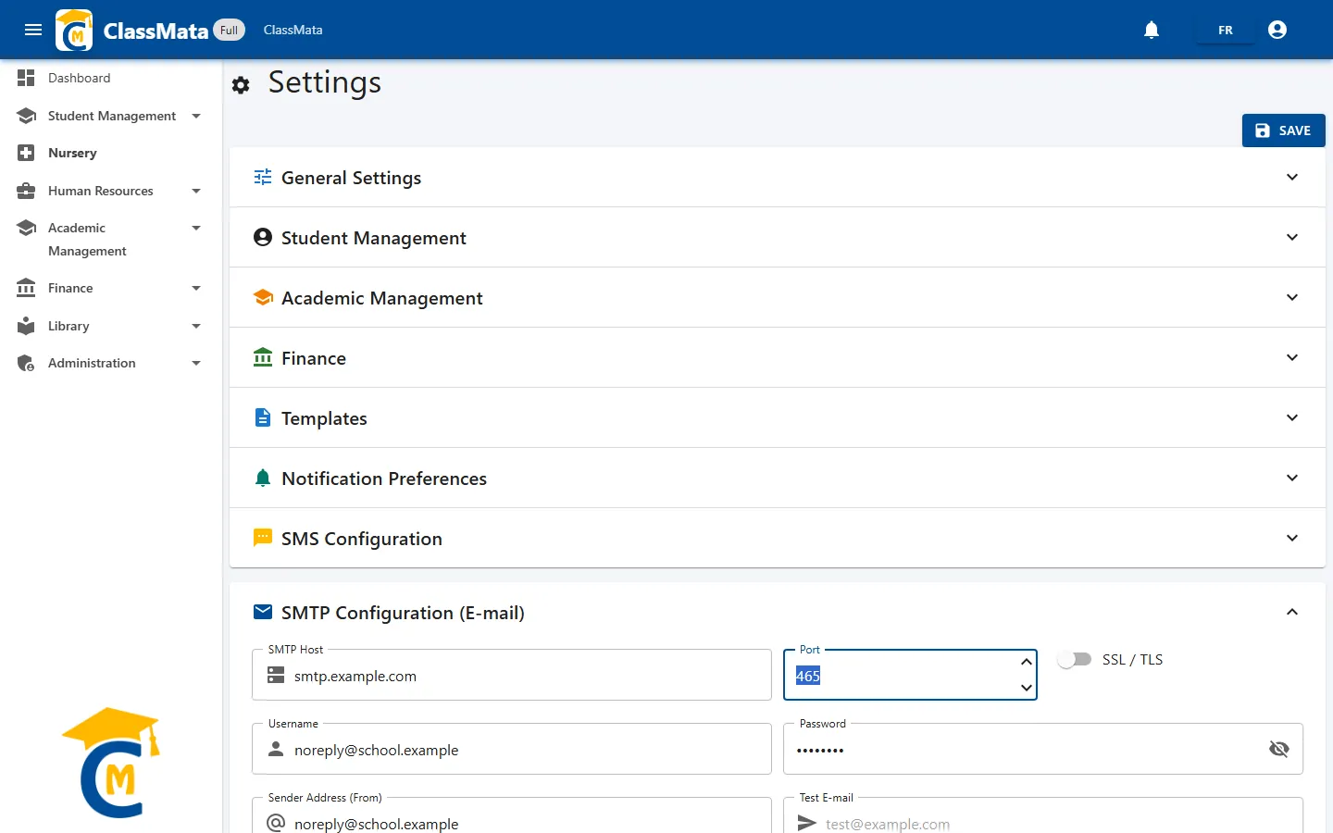The height and width of the screenshot is (833, 1333).
Task: Collapse the SMTP Configuration panel
Action: [1292, 612]
